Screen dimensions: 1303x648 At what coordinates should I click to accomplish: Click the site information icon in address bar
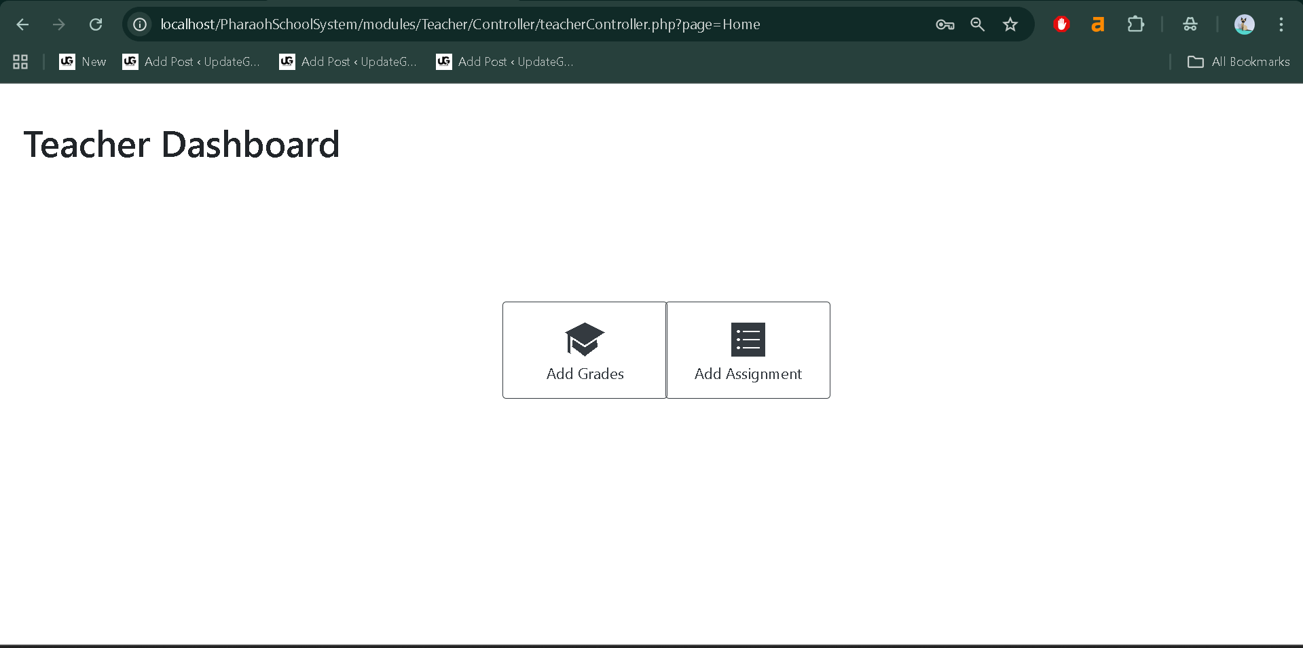tap(140, 24)
